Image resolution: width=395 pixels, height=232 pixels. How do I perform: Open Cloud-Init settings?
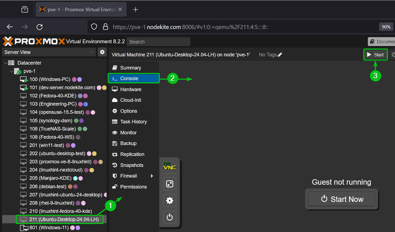[134, 100]
